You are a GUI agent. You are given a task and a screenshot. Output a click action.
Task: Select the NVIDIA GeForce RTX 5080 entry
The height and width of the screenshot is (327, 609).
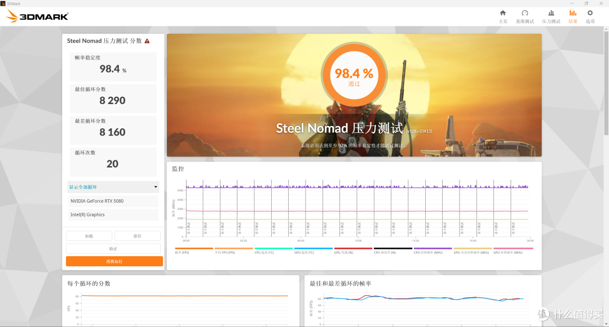click(113, 201)
